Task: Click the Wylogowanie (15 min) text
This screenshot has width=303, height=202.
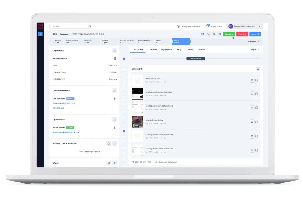Action: coord(191,26)
